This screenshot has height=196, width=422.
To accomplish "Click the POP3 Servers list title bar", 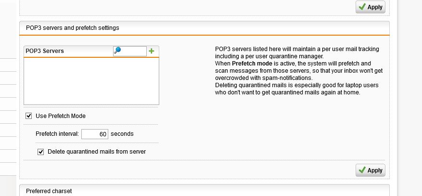I will (91, 51).
